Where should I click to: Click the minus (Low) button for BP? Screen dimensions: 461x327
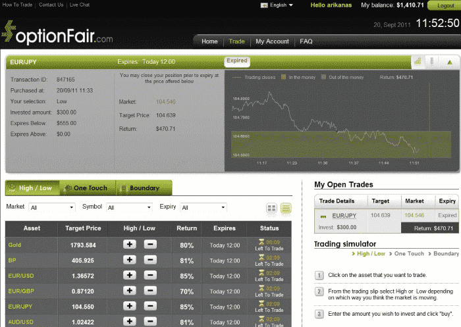[150, 260]
